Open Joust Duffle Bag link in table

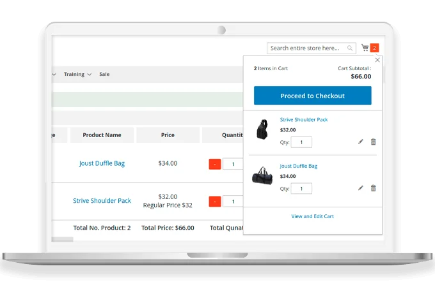[x=102, y=163]
